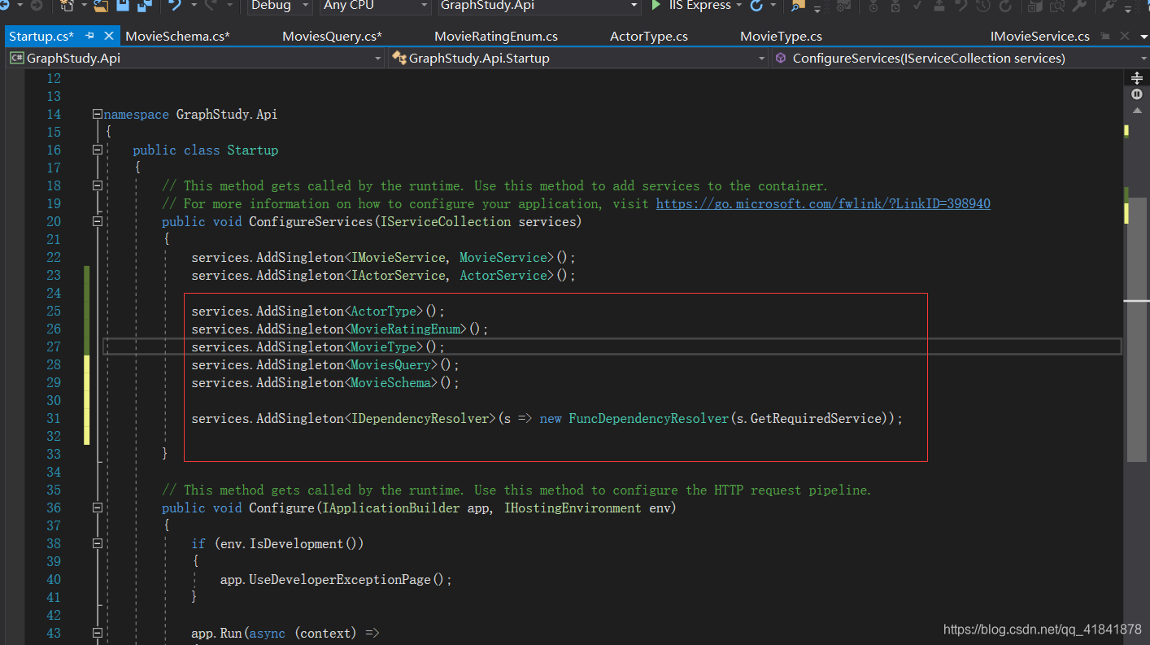The image size is (1150, 645).
Task: Collapse the namespace GraphStudy.Api block
Action: click(98, 115)
